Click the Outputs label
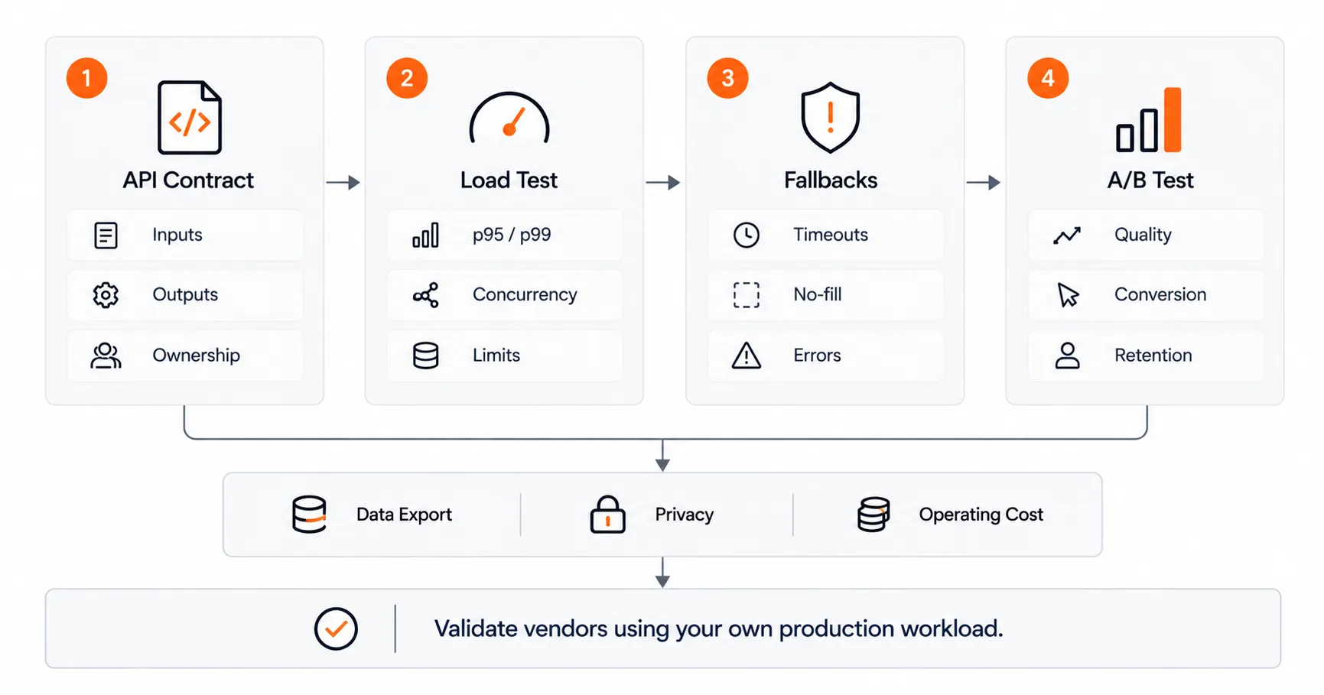Viewport: 1324px width, 695px height. (x=185, y=294)
